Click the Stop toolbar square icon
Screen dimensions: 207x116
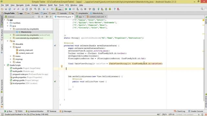85,9
